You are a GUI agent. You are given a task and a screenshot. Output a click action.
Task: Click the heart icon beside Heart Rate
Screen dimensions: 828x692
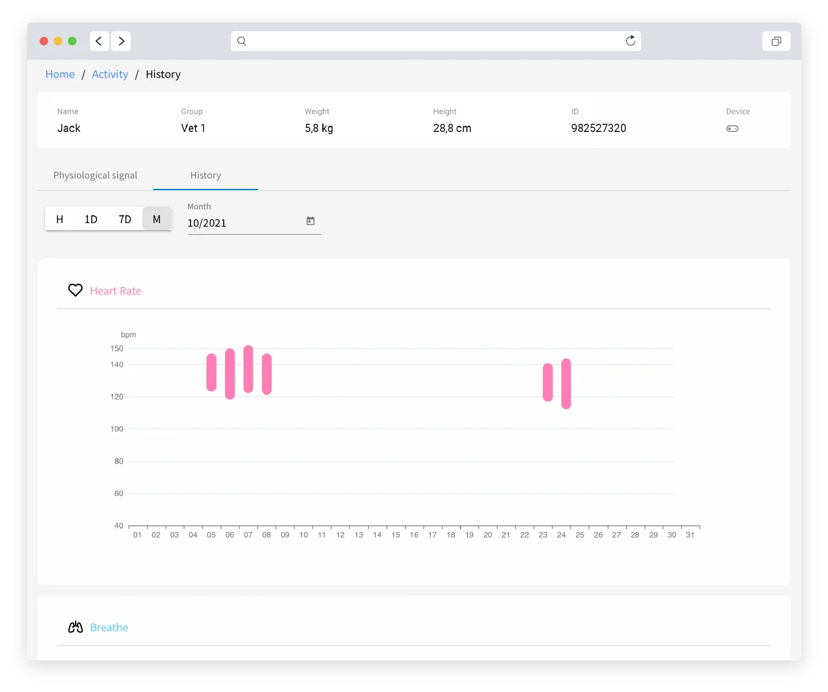pos(76,290)
